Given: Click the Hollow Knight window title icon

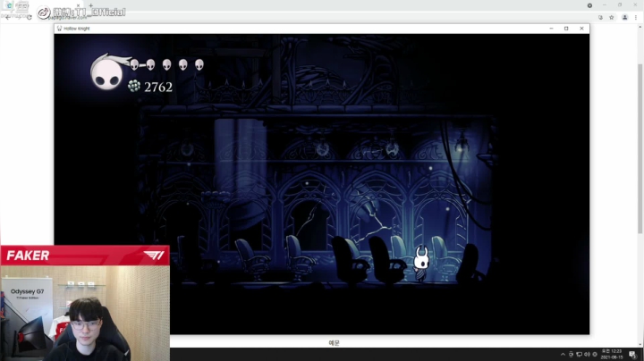Looking at the screenshot, I should click(59, 29).
